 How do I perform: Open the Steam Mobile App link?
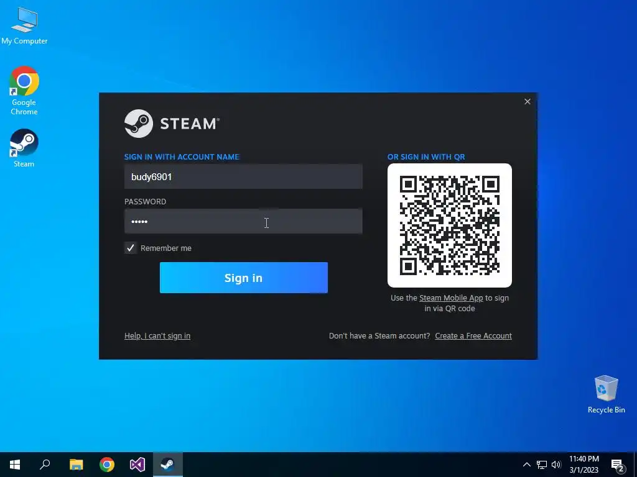point(451,298)
